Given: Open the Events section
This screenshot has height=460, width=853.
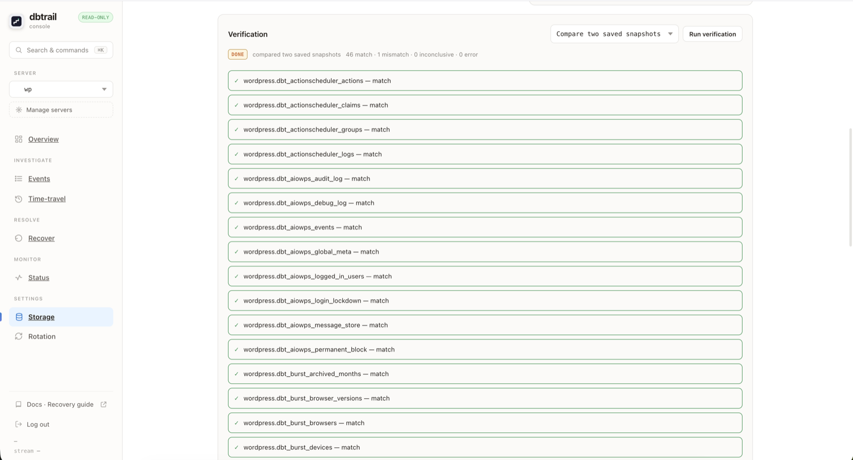Looking at the screenshot, I should [39, 179].
